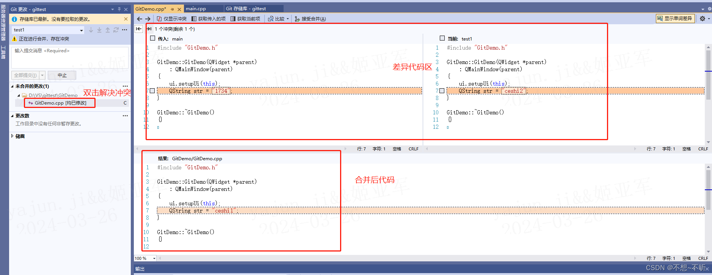This screenshot has width=712, height=275.
Task: Pin the GitDemo.cpp tab
Action: [173, 9]
